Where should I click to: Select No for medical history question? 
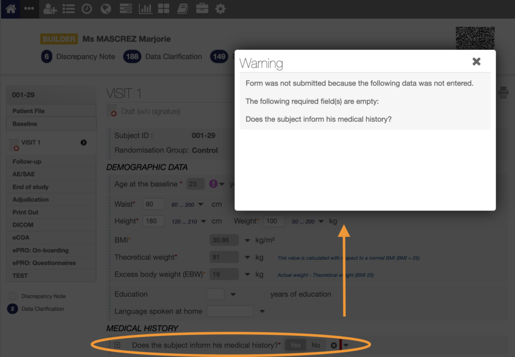tap(316, 345)
